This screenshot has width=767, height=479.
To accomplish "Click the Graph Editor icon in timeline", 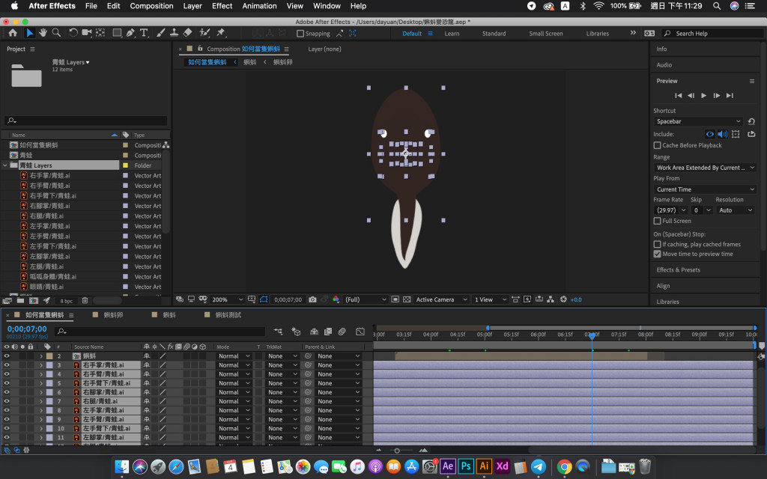I will point(360,331).
